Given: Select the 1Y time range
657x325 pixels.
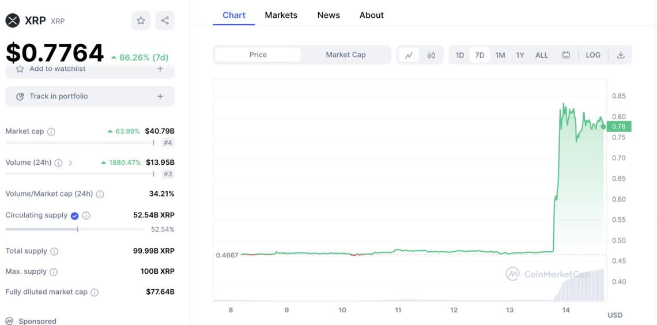Looking at the screenshot, I should [x=520, y=55].
